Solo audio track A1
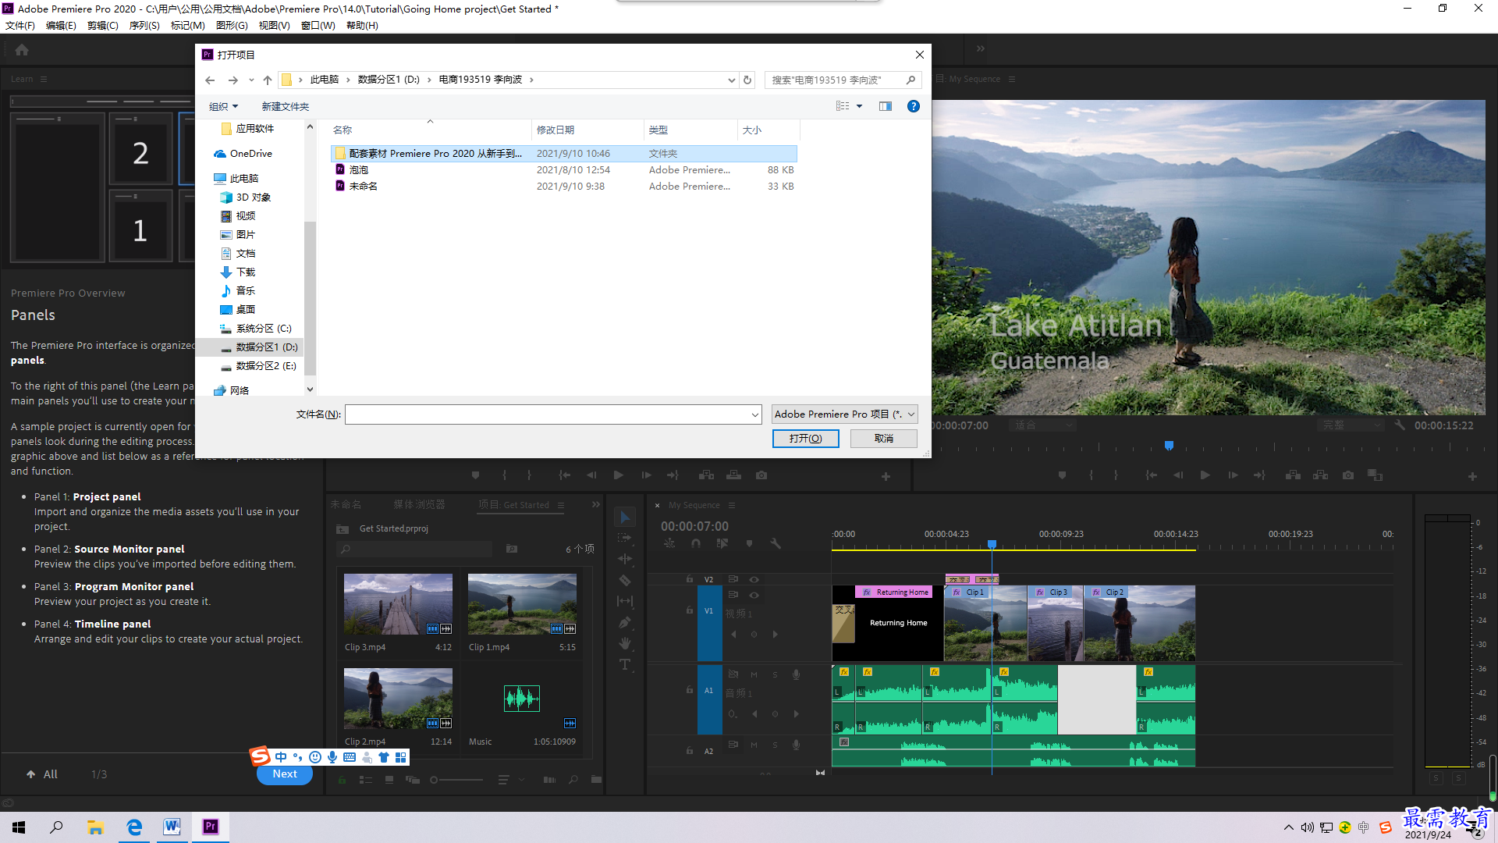This screenshot has height=843, width=1498. coord(775,674)
